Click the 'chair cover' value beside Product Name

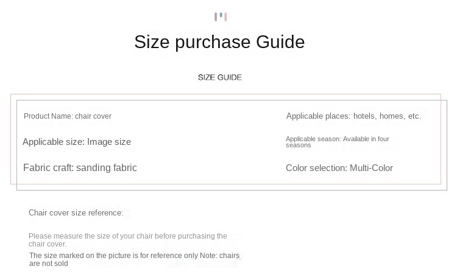[x=93, y=116]
